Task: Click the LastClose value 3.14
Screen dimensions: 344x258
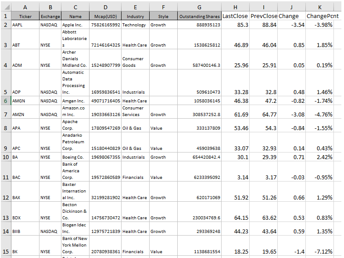Action: 235,177
